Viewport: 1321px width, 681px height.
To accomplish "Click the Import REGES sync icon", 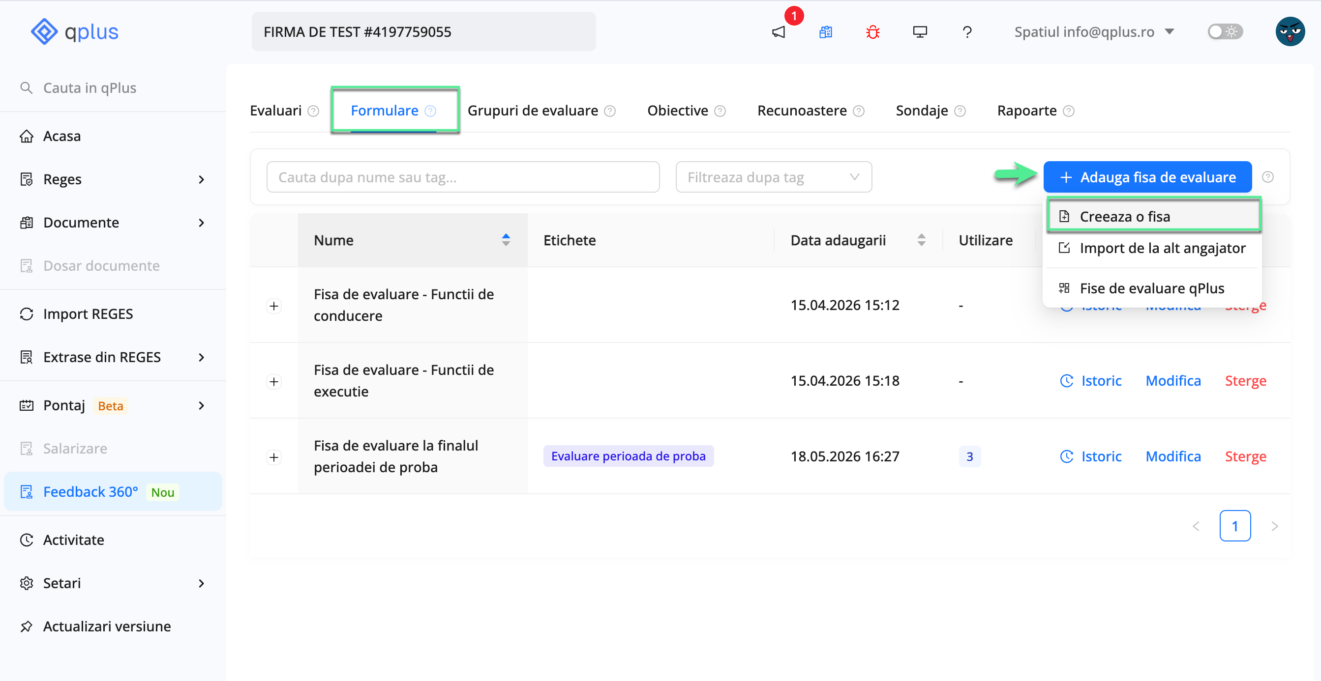I will (x=26, y=313).
